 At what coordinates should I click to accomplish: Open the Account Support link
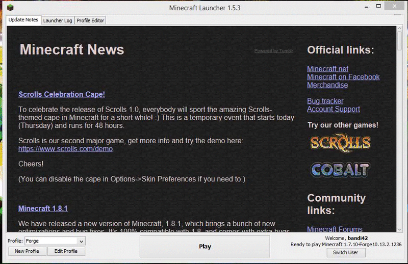click(334, 109)
